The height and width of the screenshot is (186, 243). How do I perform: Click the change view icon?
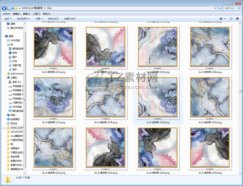tap(221, 19)
